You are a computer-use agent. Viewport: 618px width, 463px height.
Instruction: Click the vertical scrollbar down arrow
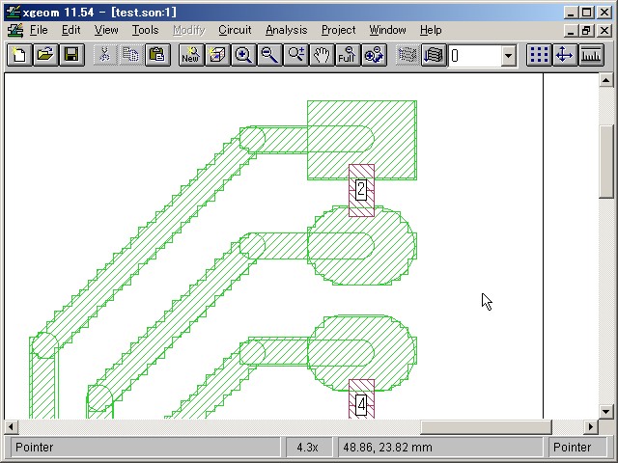[x=605, y=412]
